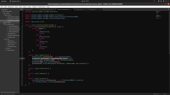Screen dimensions: 170x95
Task: Collapse the modelo folder
Action: coord(4,22)
